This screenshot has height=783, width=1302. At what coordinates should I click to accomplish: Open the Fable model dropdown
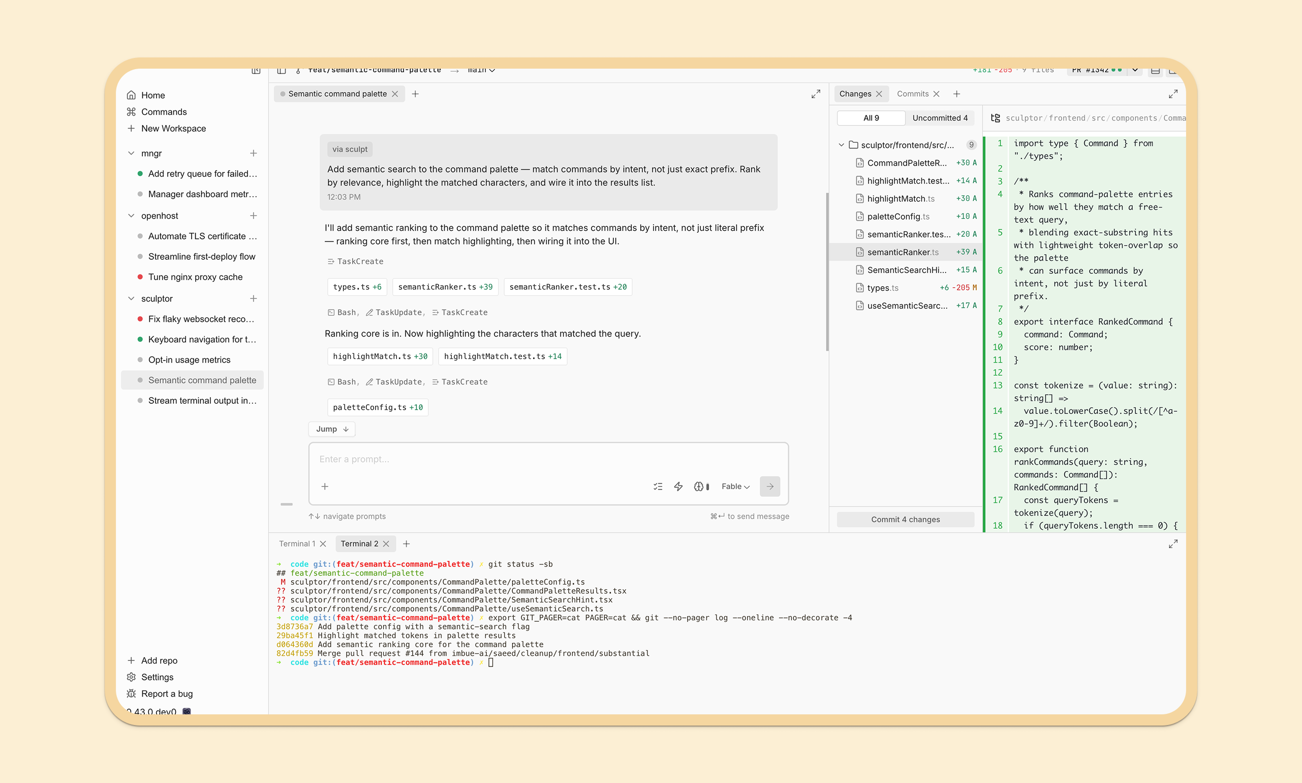tap(736, 487)
